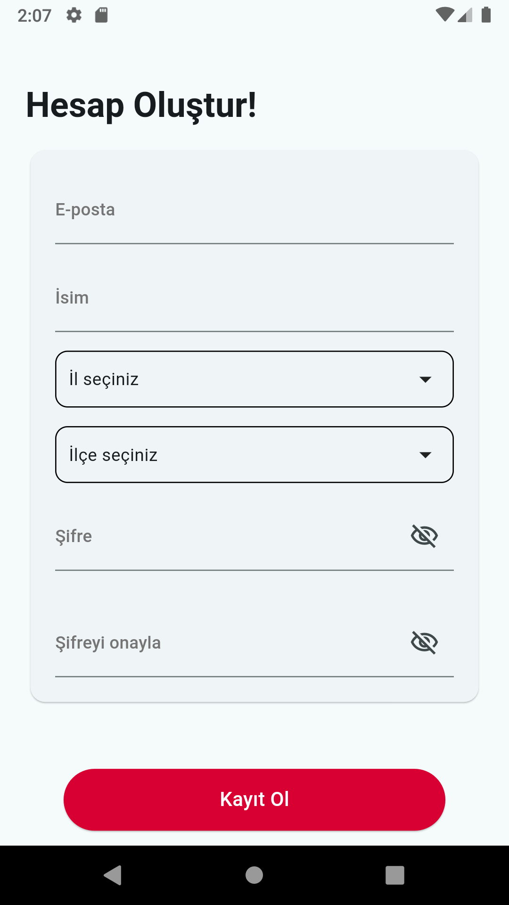Image resolution: width=509 pixels, height=905 pixels.
Task: Toggle visibility of the confirmation password
Action: (x=425, y=642)
